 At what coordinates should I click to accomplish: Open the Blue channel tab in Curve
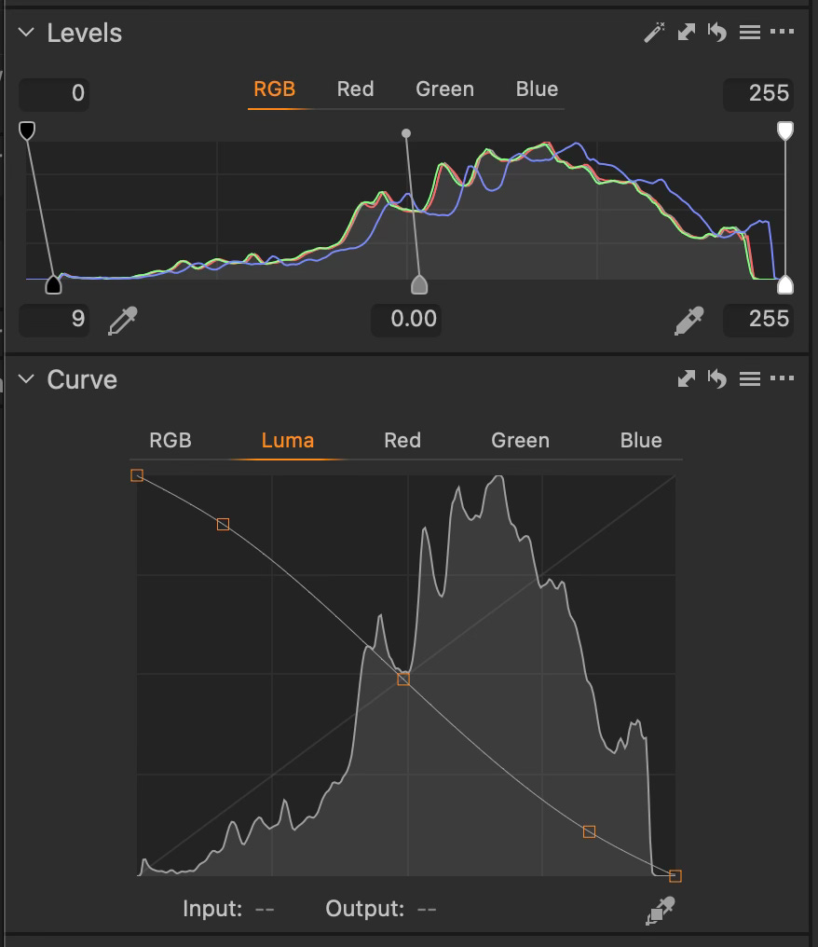tap(641, 440)
